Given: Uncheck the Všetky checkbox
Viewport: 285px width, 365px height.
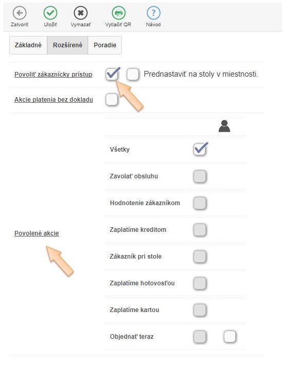Looking at the screenshot, I should click(x=200, y=150).
